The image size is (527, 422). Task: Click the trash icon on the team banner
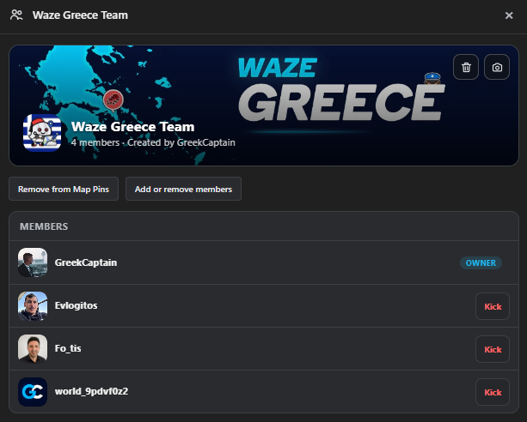(x=466, y=67)
